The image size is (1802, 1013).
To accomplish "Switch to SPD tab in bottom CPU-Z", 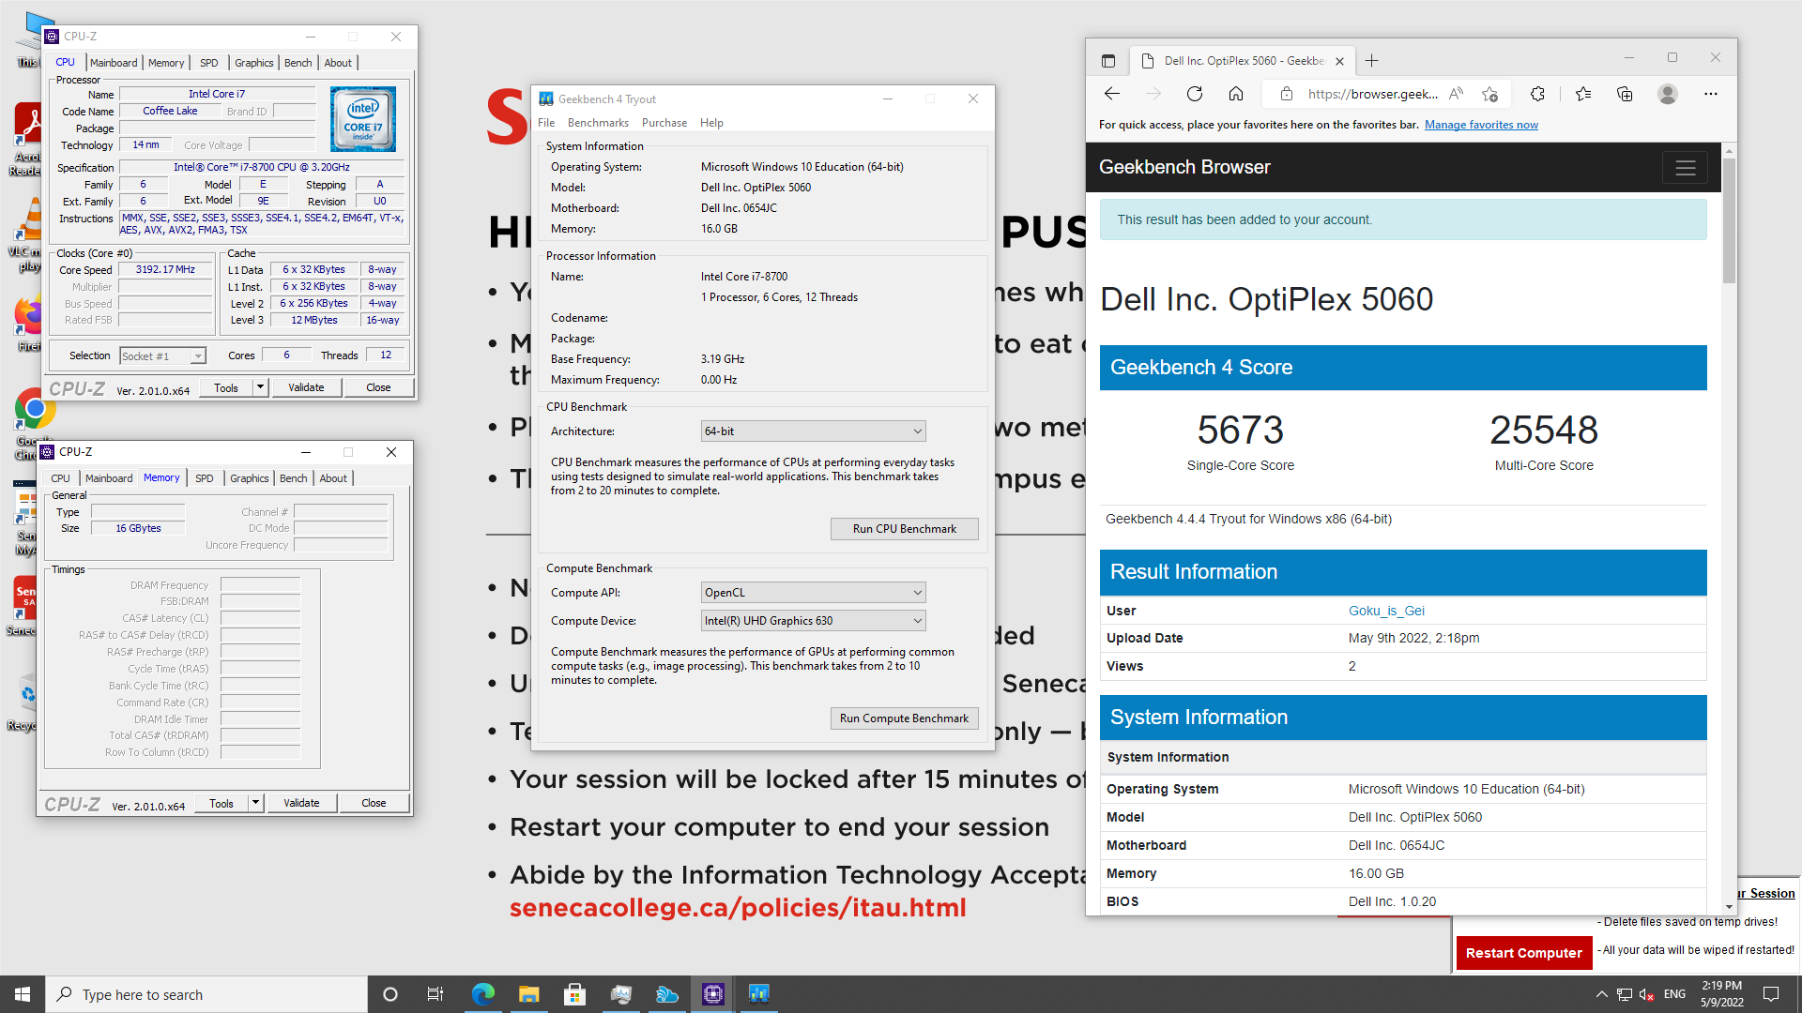I will click(x=205, y=478).
